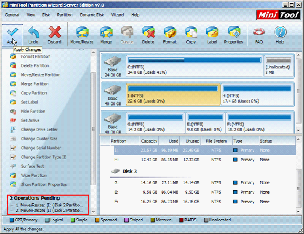Select the F: NTFS partition block in disk map
Viewport: 304px width, 234px height.
260,123
